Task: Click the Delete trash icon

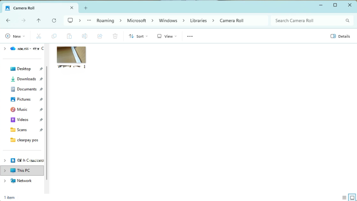Action: pos(115,36)
